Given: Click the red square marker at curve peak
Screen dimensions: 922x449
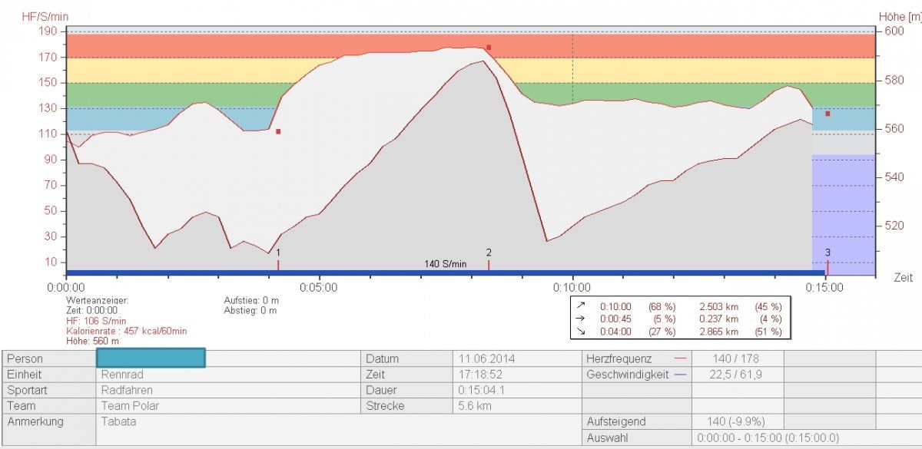Looking at the screenshot, I should [x=488, y=48].
